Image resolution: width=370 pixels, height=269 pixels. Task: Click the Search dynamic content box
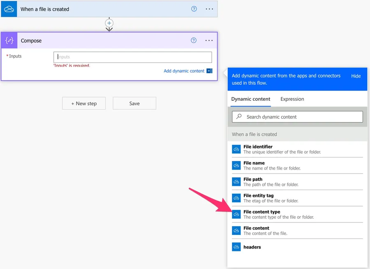297,117
